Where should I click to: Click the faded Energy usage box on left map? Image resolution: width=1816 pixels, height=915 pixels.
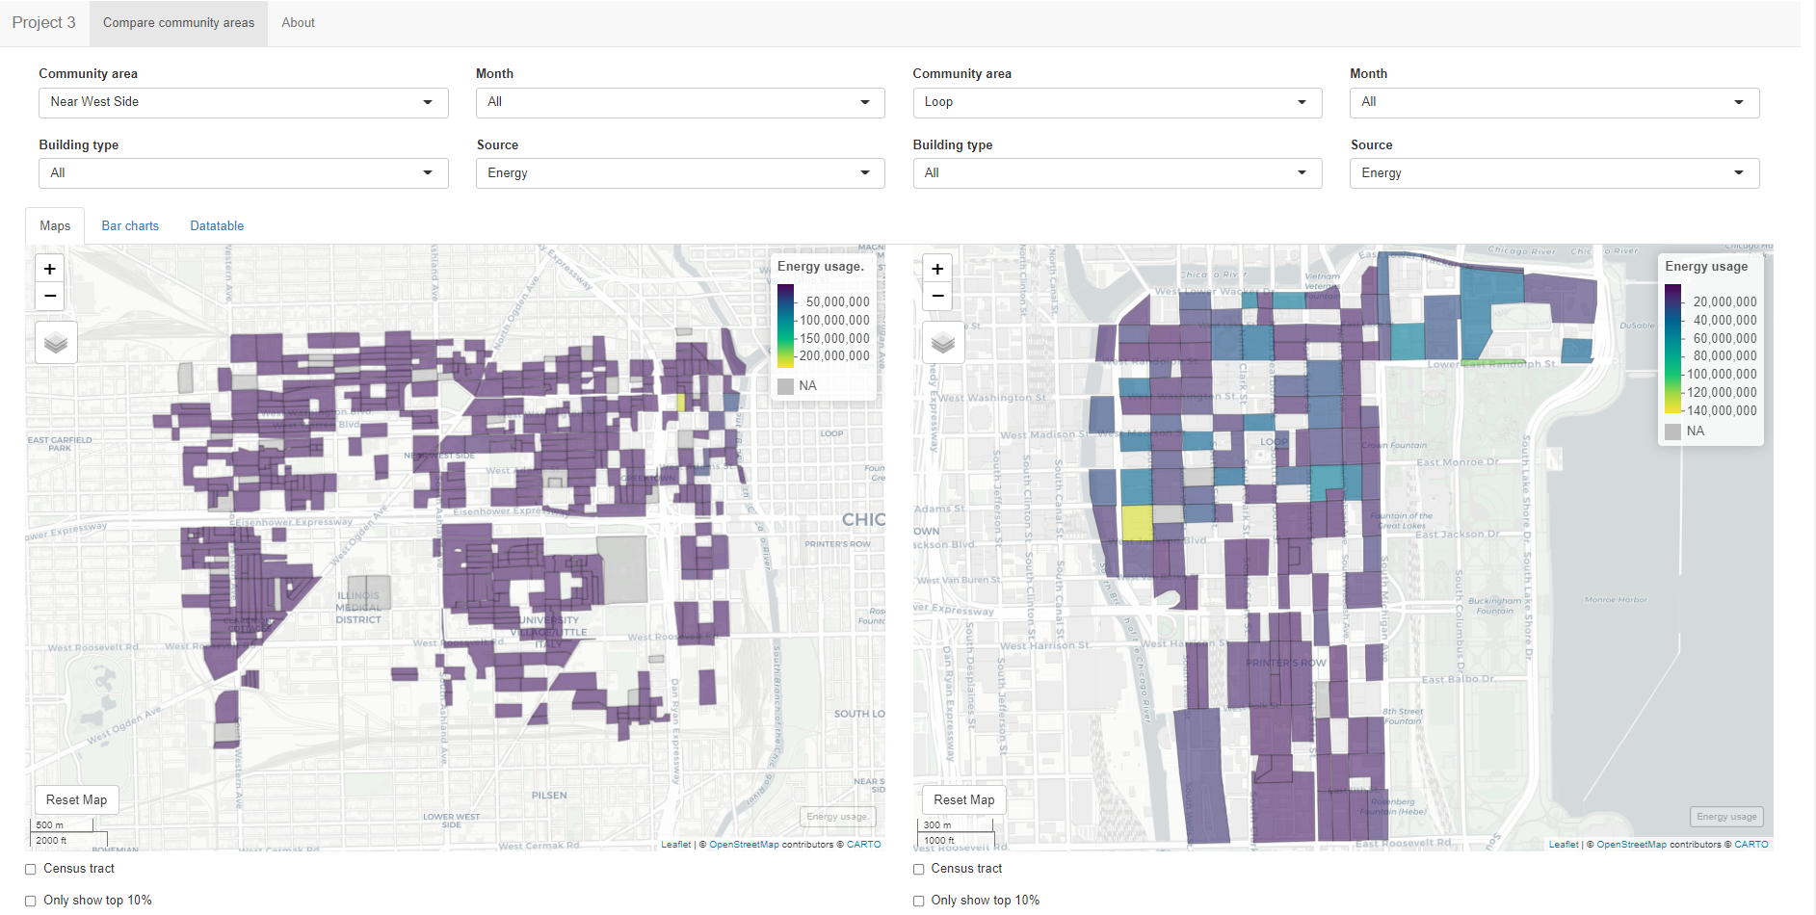coord(837,817)
